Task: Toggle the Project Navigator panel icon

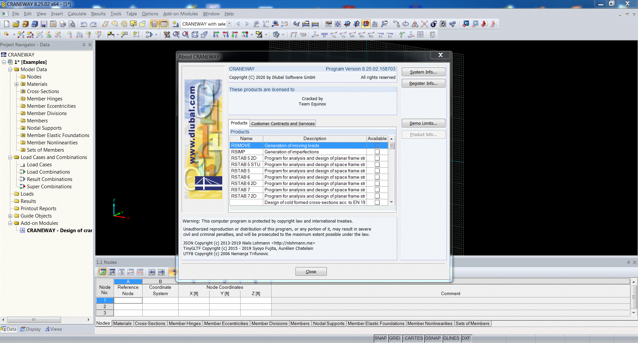Action: coord(154,24)
